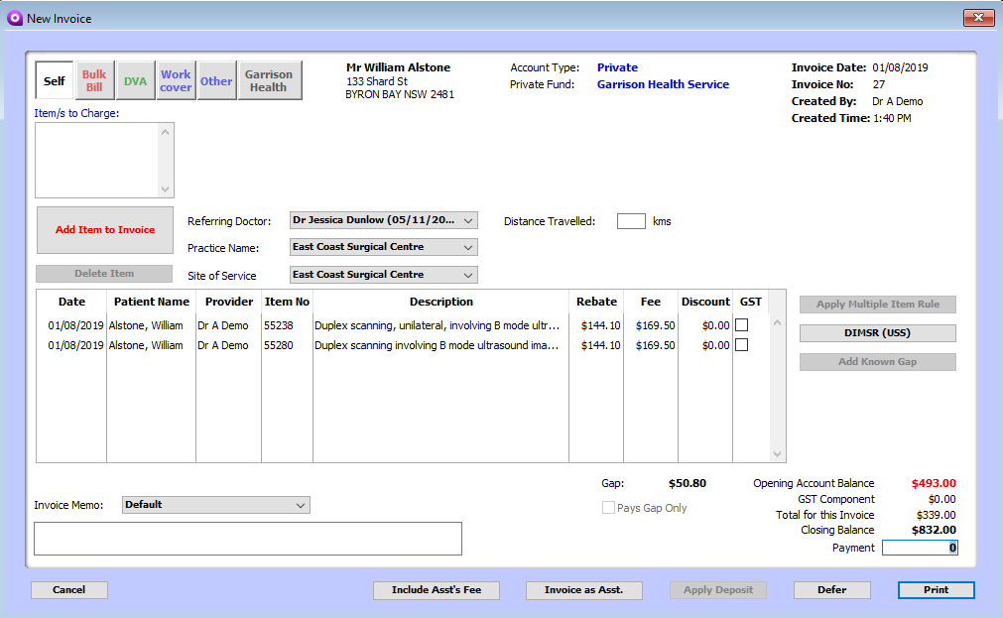Image resolution: width=1003 pixels, height=618 pixels.
Task: Click inside the Payment amount field
Action: (919, 547)
